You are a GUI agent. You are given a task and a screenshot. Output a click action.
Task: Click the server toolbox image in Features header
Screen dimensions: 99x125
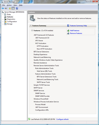click(x=32, y=18)
